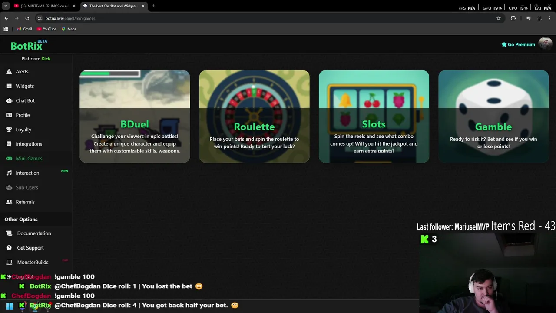Open the Gmail bookmark

coord(24,29)
